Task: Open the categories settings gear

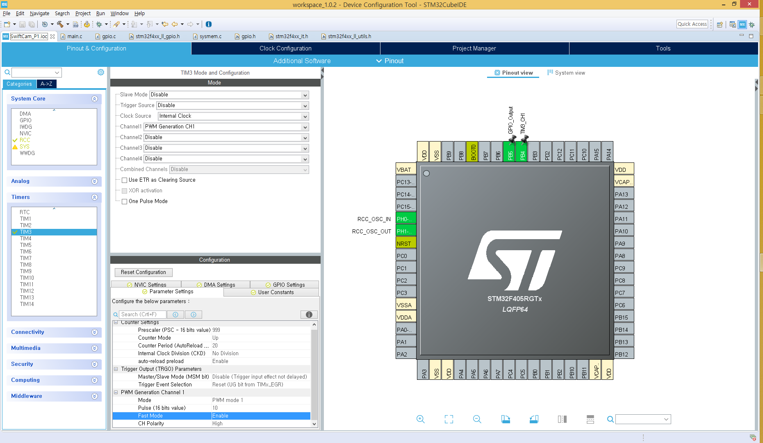Action: pyautogui.click(x=101, y=72)
